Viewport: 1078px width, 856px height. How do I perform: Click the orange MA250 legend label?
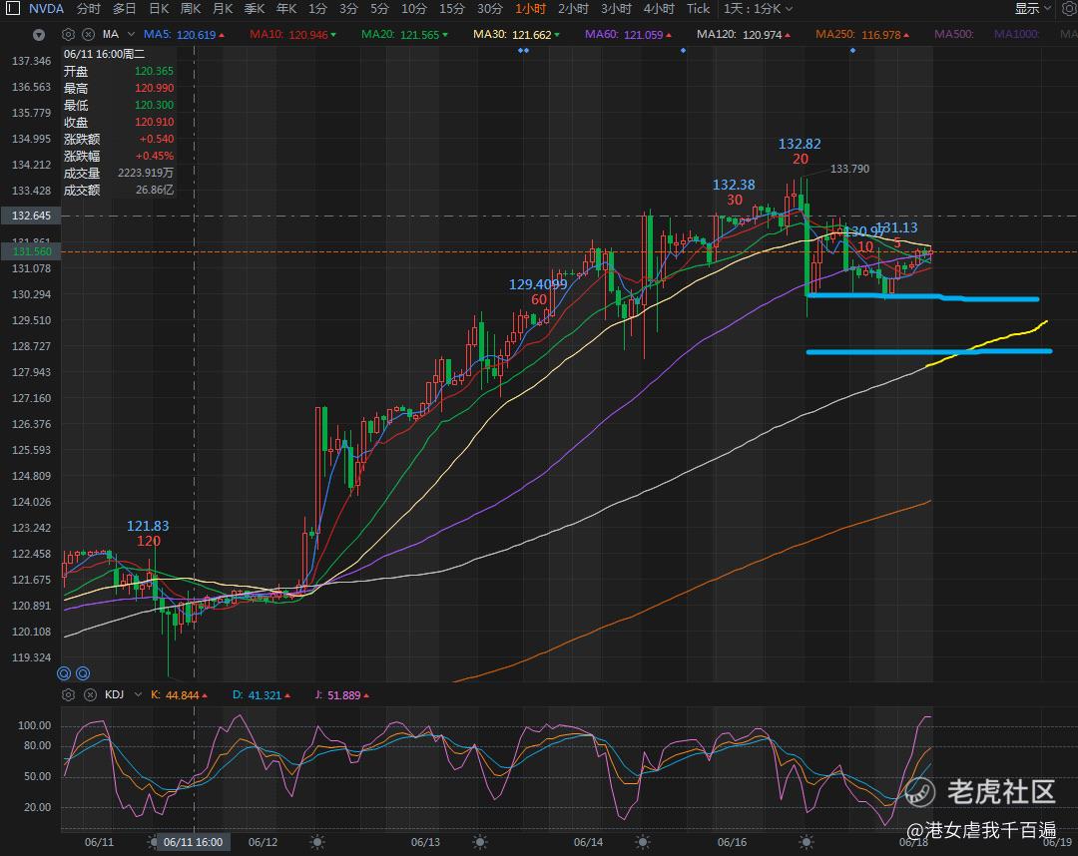click(x=834, y=34)
